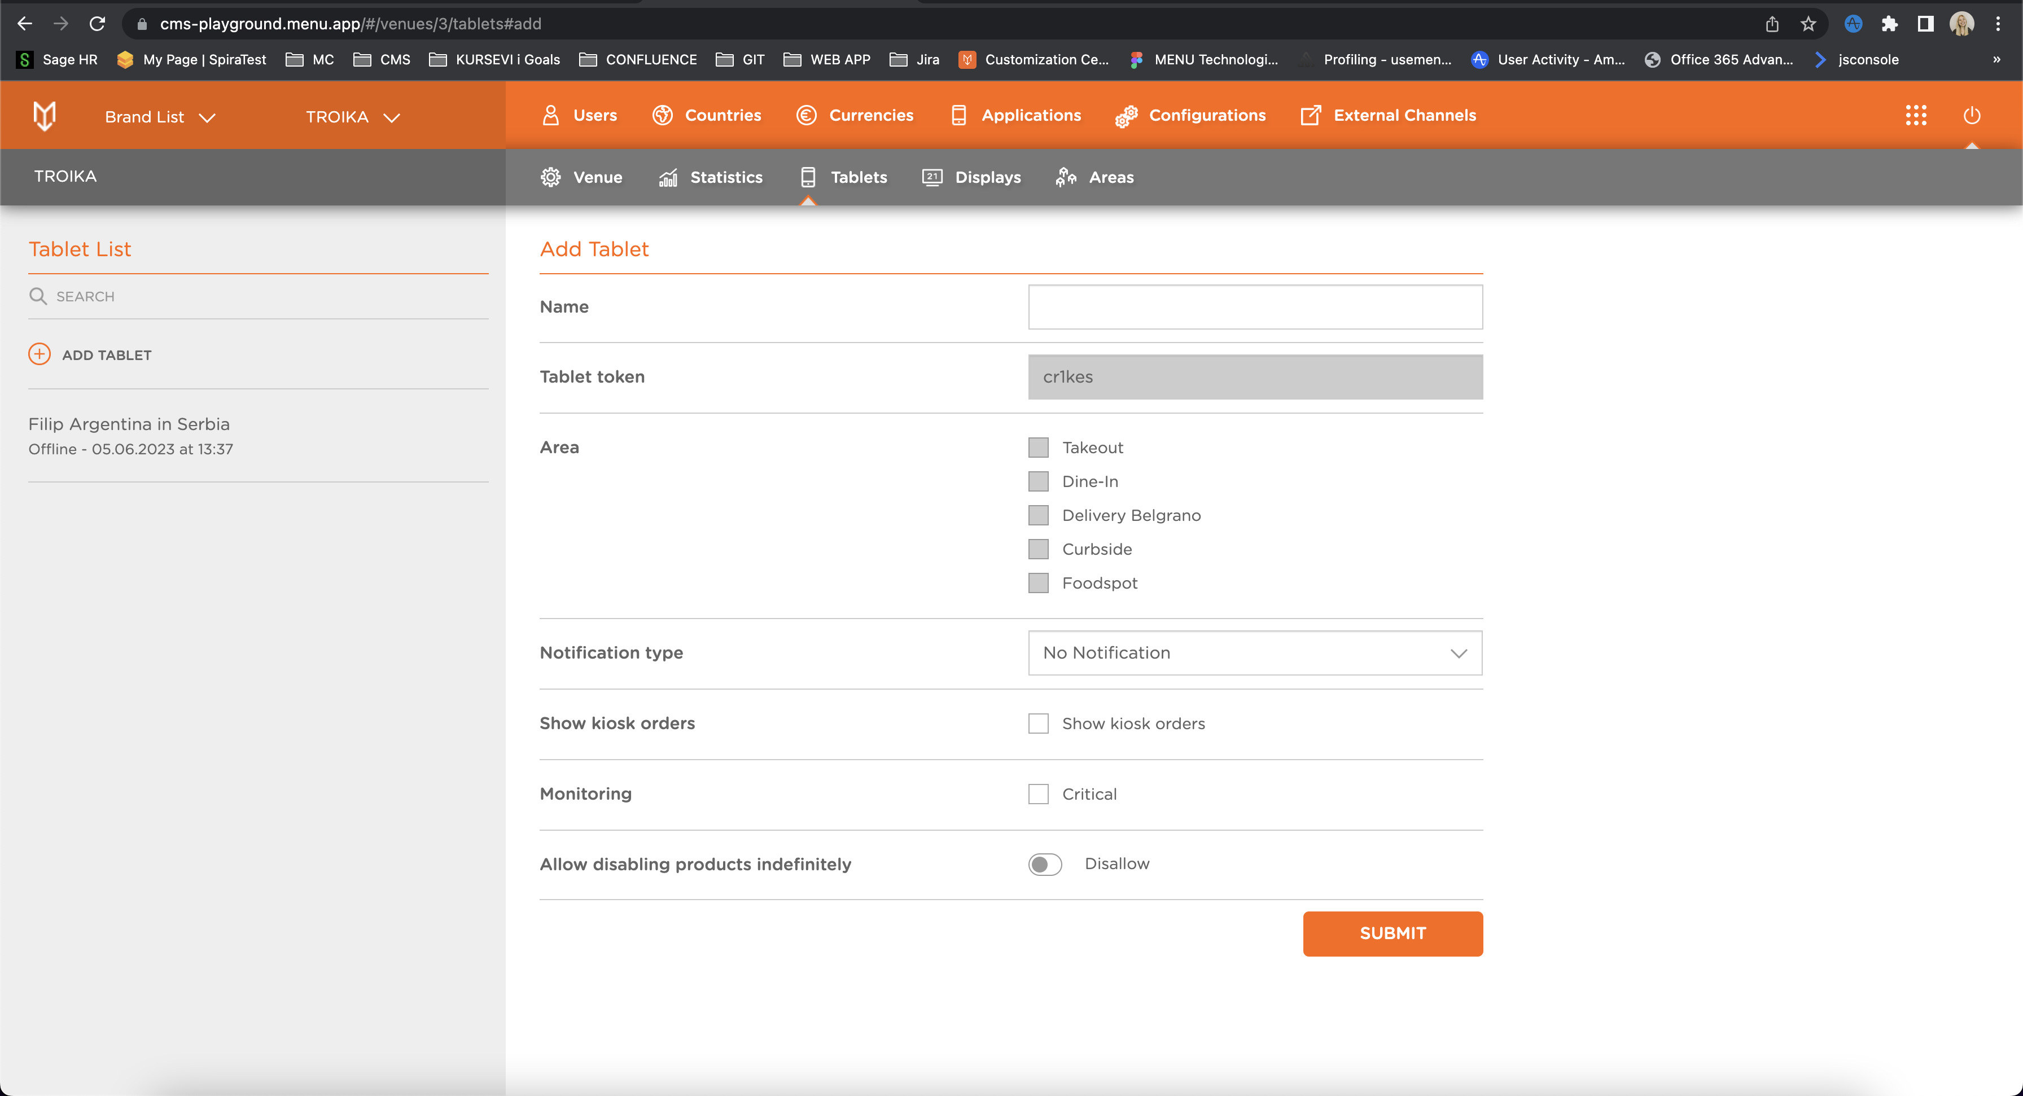This screenshot has height=1096, width=2023.
Task: Open the Areas icon in the venue bar
Action: coord(1066,177)
